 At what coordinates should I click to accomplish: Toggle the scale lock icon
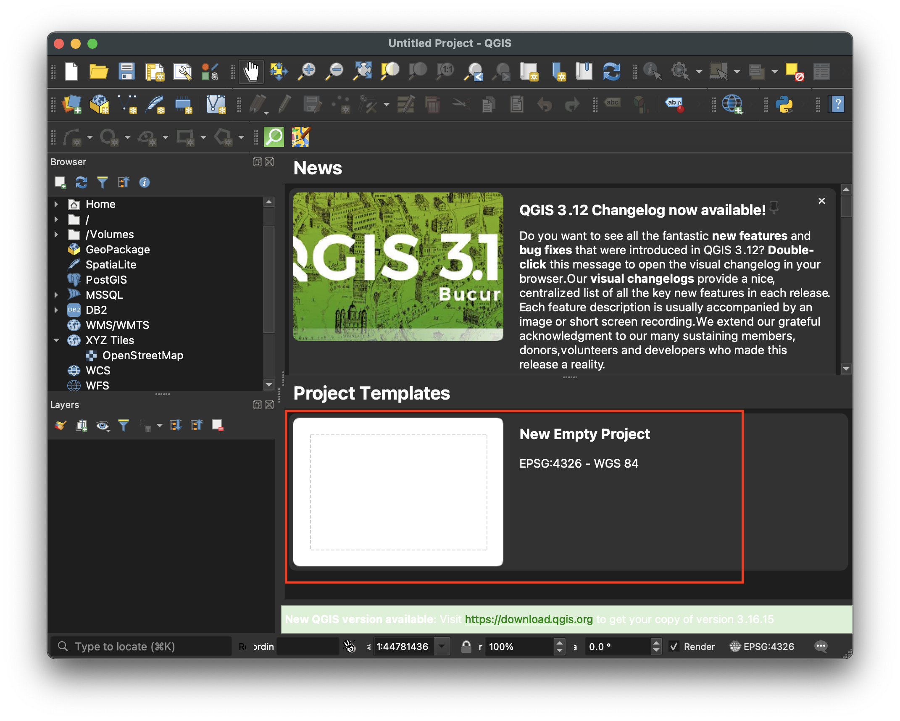[466, 647]
